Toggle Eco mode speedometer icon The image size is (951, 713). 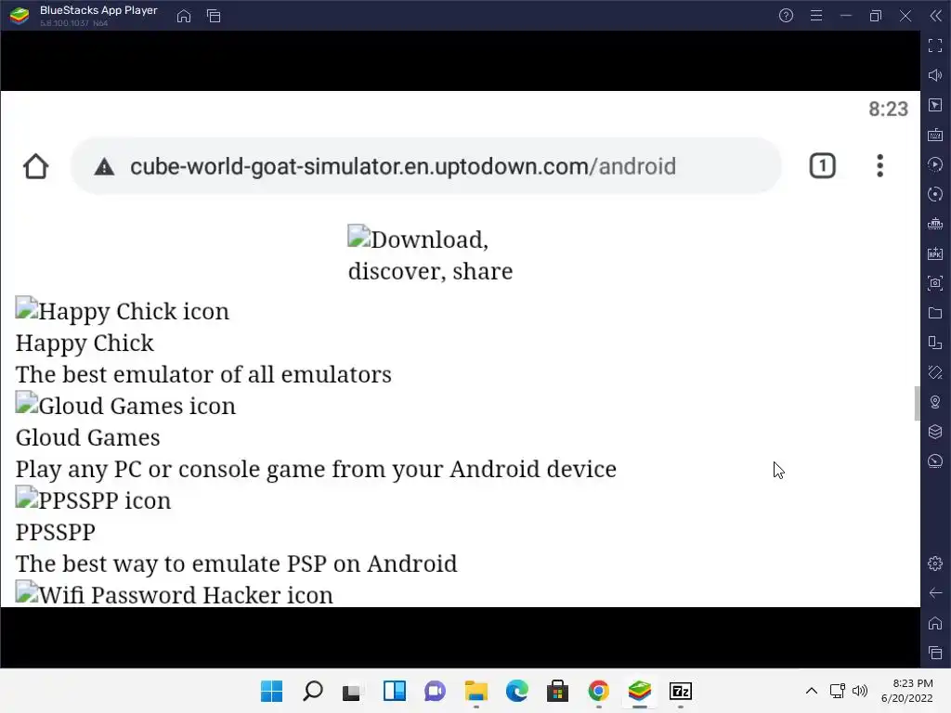pyautogui.click(x=935, y=461)
